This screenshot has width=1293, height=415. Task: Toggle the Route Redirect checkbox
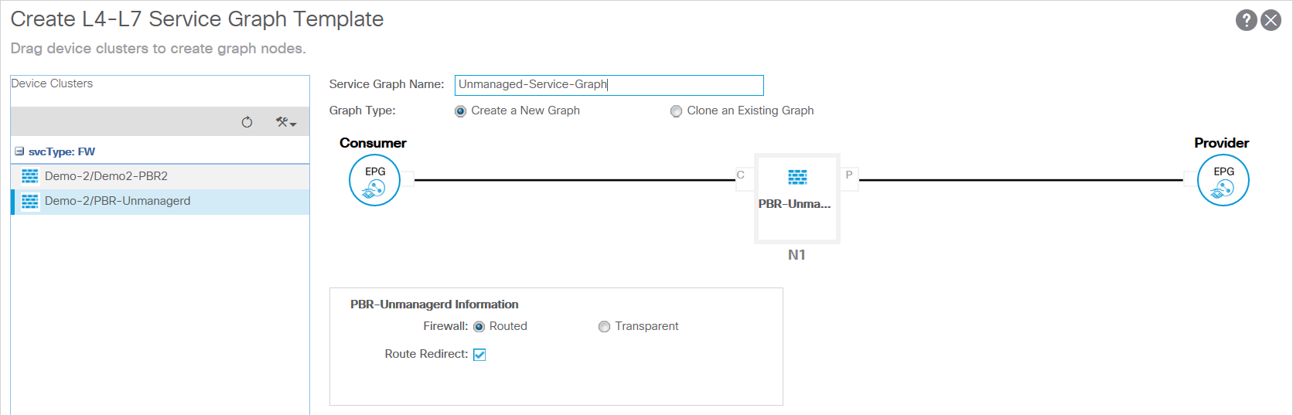click(x=479, y=355)
